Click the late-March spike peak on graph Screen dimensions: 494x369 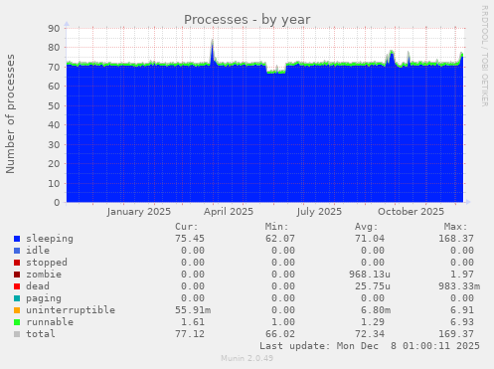click(x=213, y=43)
